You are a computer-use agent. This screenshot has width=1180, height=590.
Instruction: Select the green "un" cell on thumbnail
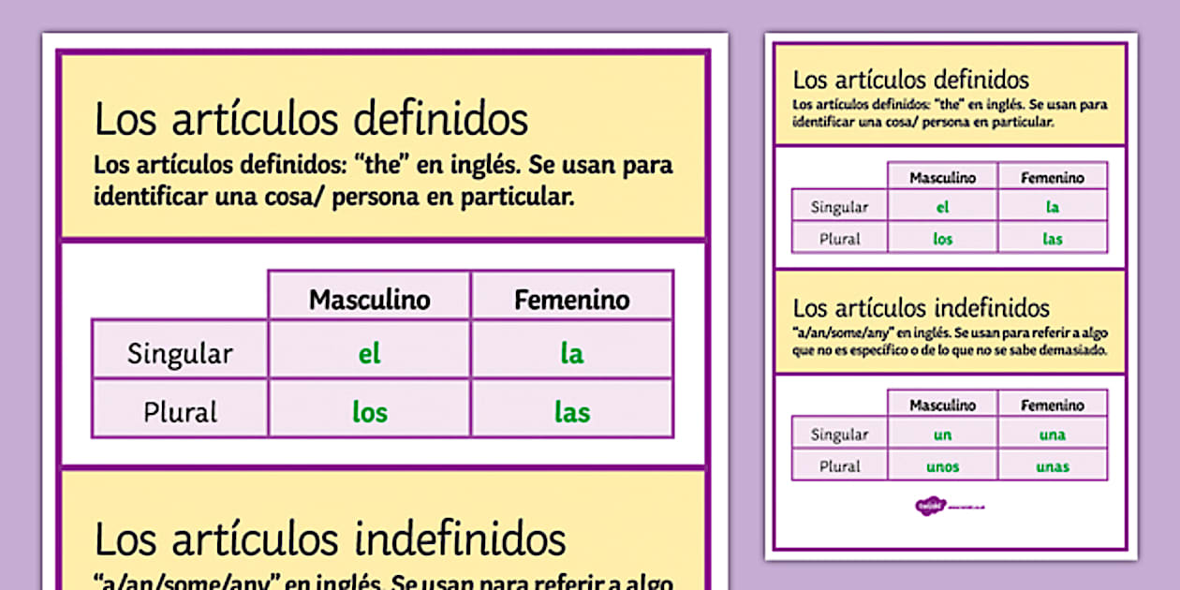[x=942, y=435]
